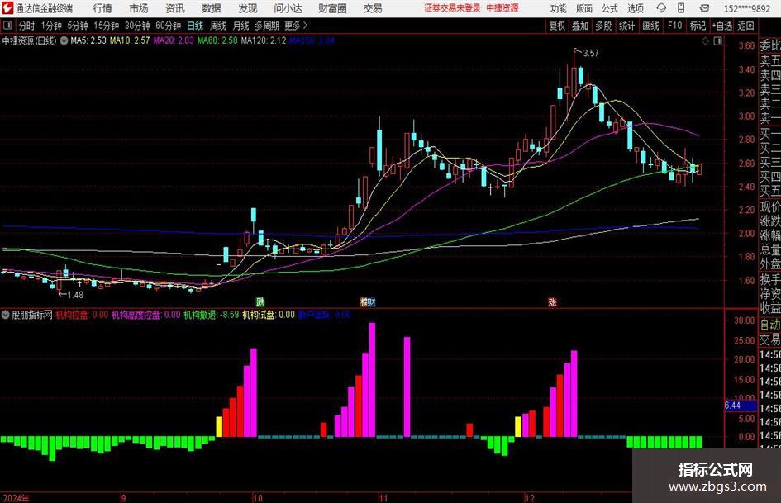Open the 问小达 menu

(x=288, y=8)
